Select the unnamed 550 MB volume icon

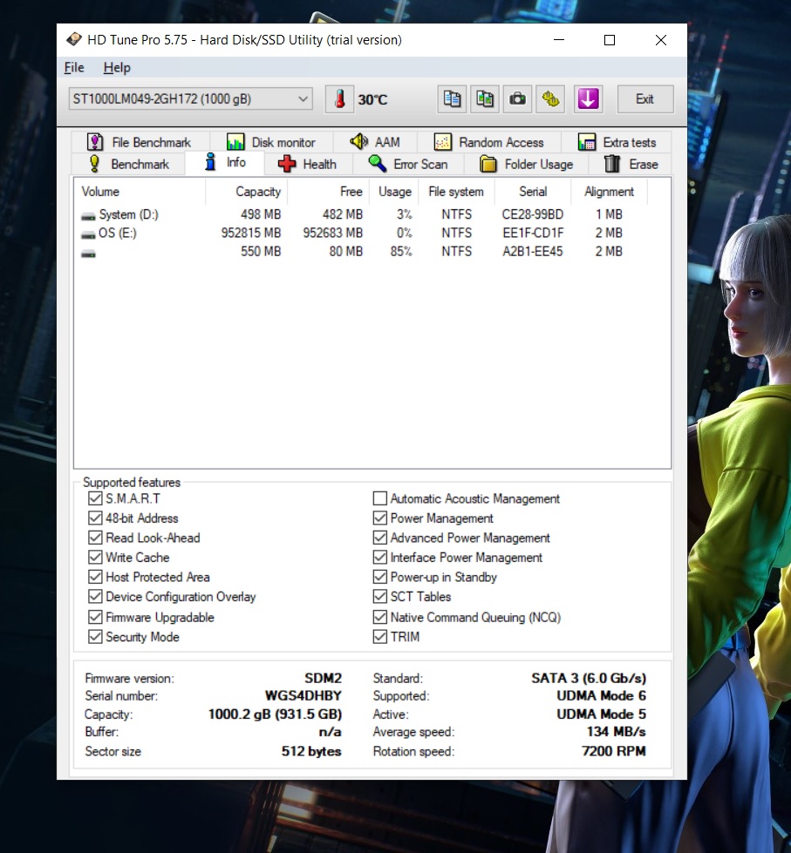pyautogui.click(x=88, y=253)
